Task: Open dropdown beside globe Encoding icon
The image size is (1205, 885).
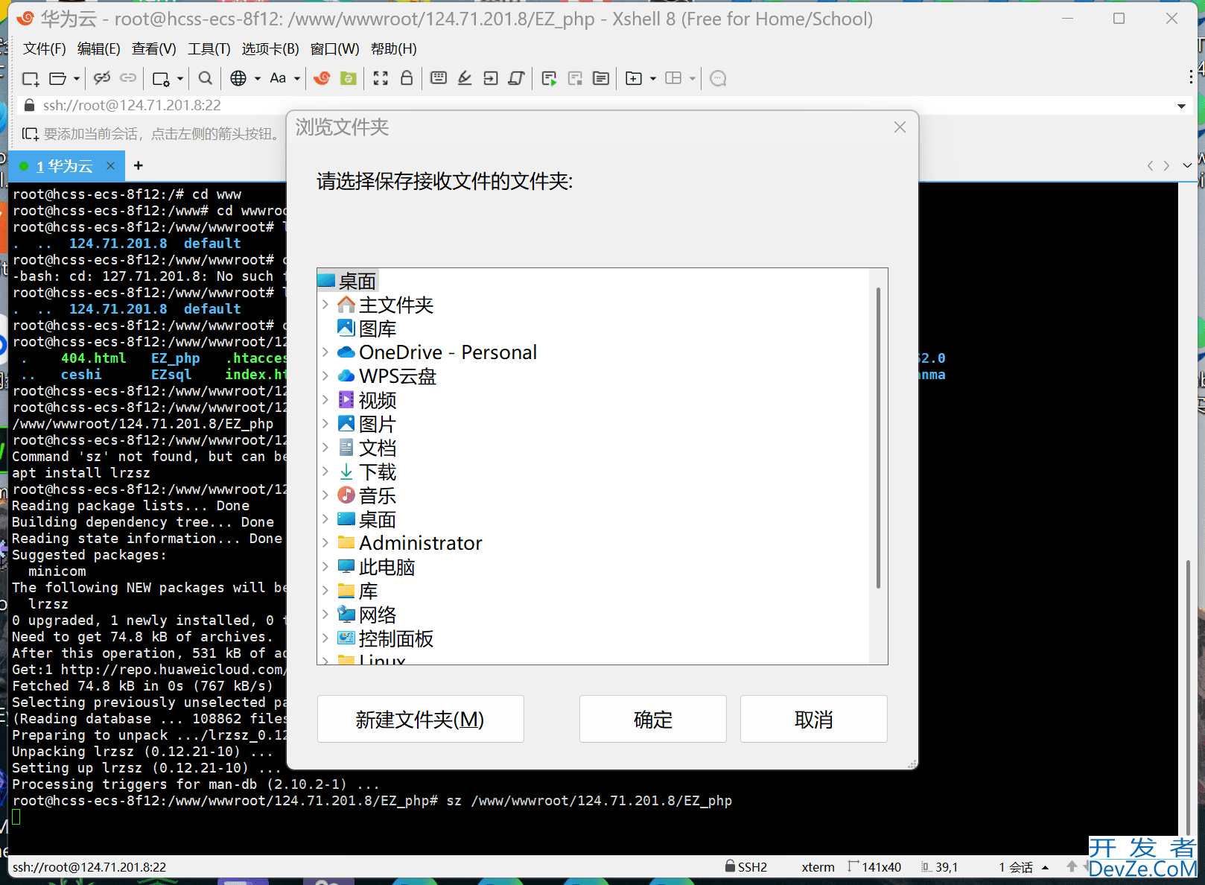Action: (258, 78)
